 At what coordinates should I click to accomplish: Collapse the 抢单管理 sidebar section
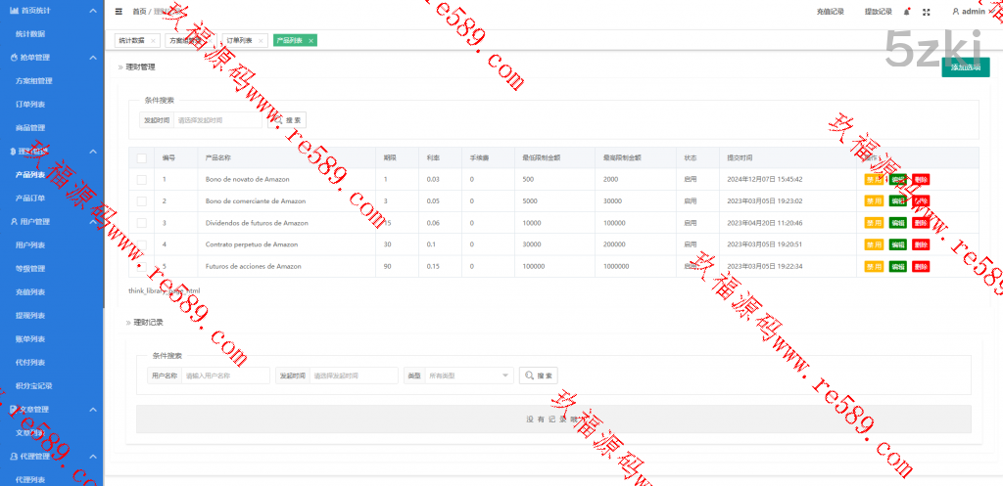click(92, 58)
